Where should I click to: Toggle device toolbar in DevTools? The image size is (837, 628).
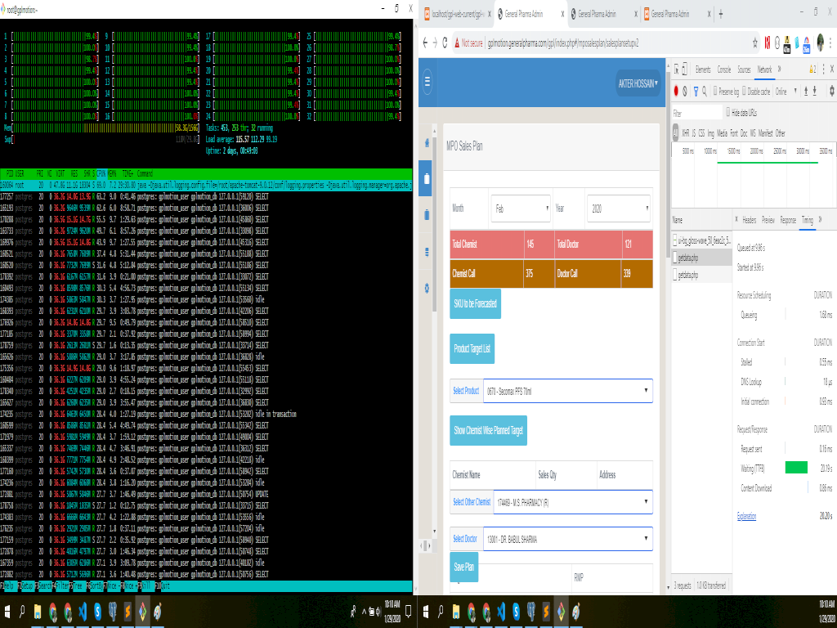pos(685,70)
